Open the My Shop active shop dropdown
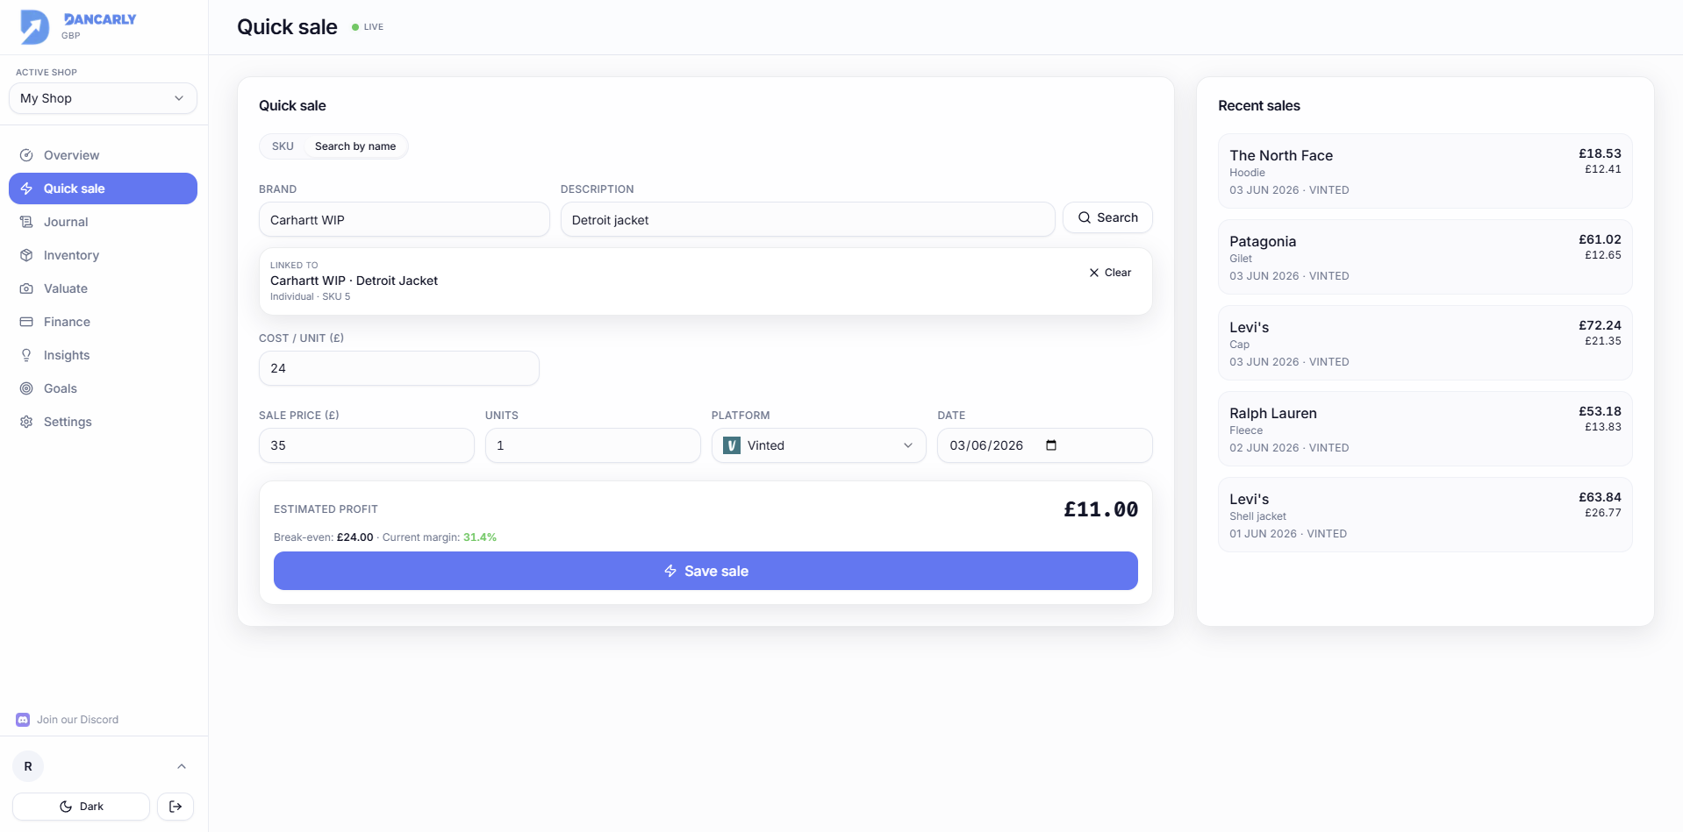1683x832 pixels. tap(103, 98)
